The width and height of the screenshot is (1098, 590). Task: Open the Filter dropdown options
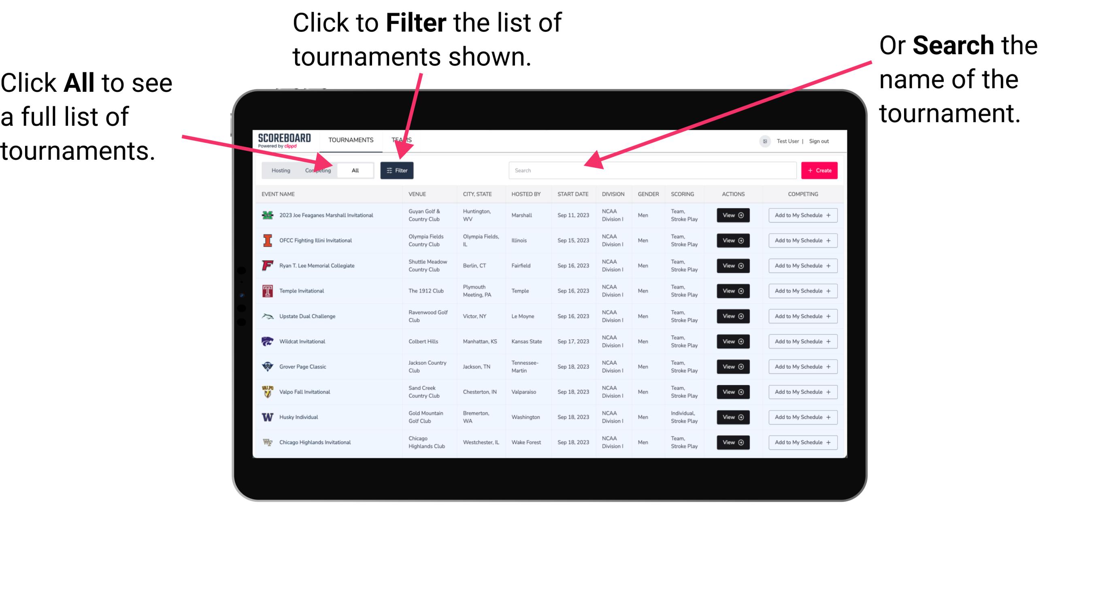397,170
